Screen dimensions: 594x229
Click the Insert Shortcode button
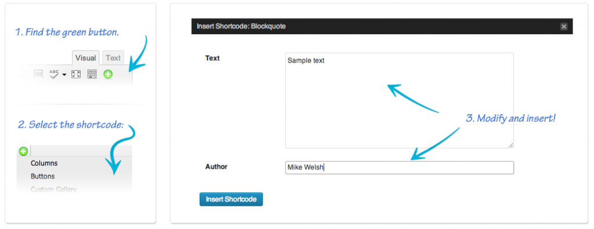(231, 199)
